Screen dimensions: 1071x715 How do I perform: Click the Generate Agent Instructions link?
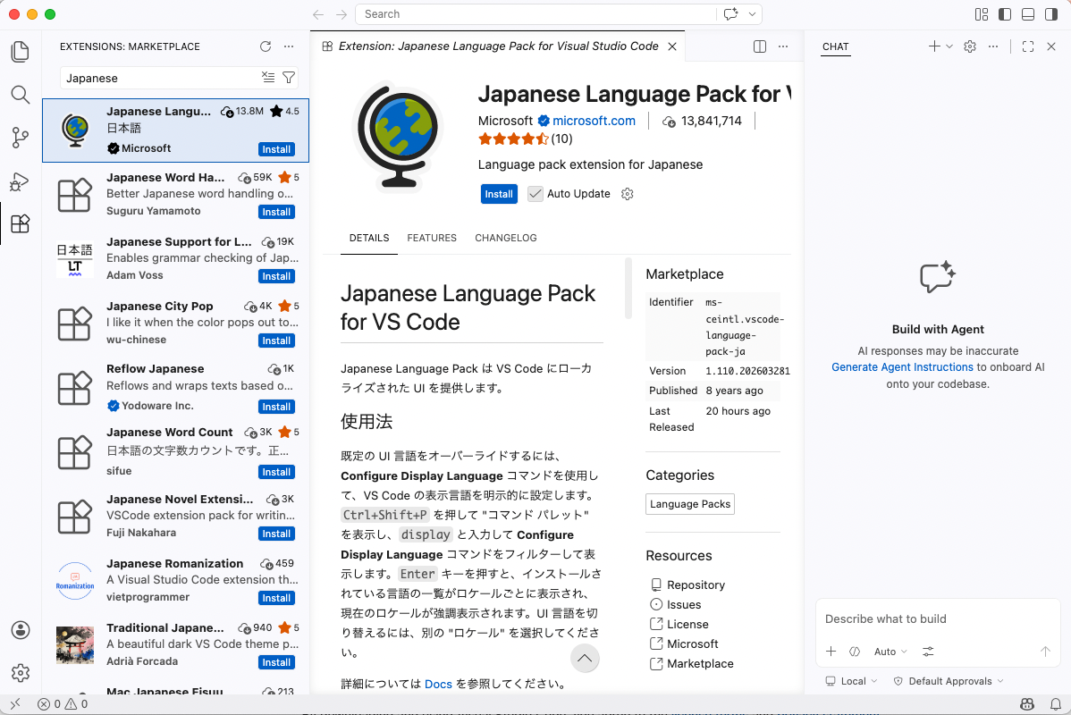point(902,366)
